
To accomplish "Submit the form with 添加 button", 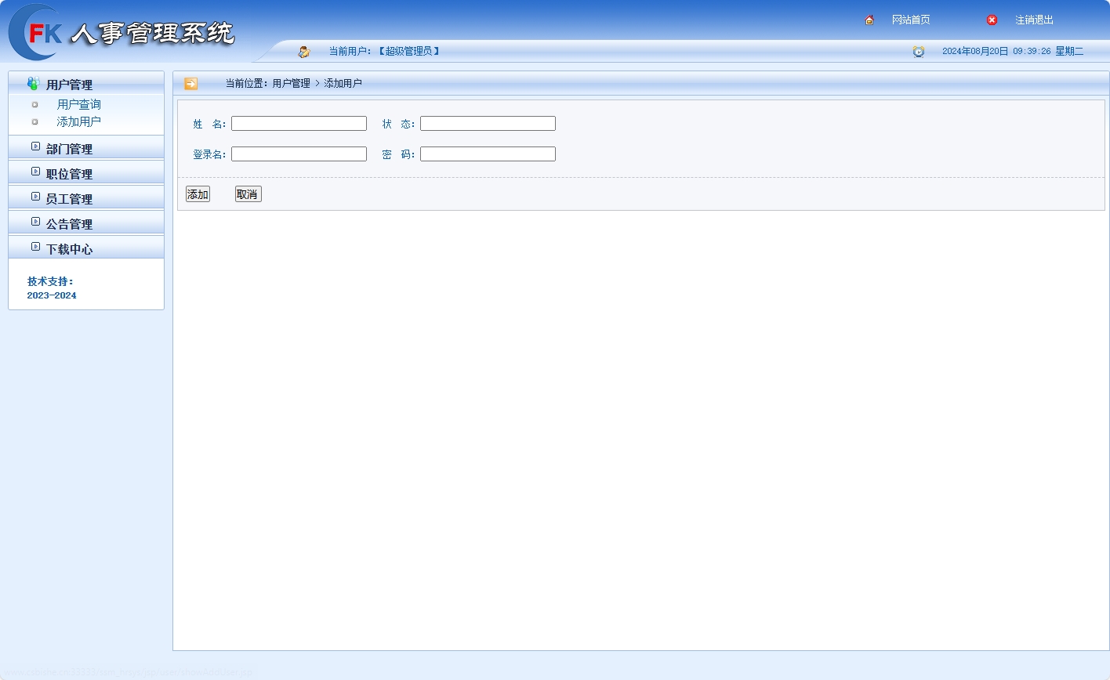I will [x=198, y=194].
